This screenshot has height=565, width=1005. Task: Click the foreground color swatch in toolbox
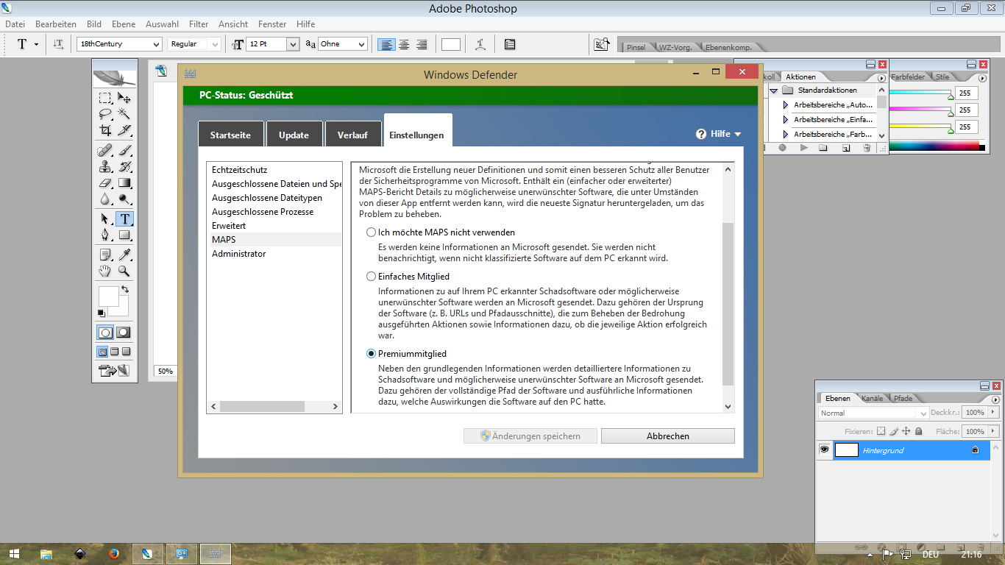pyautogui.click(x=108, y=296)
